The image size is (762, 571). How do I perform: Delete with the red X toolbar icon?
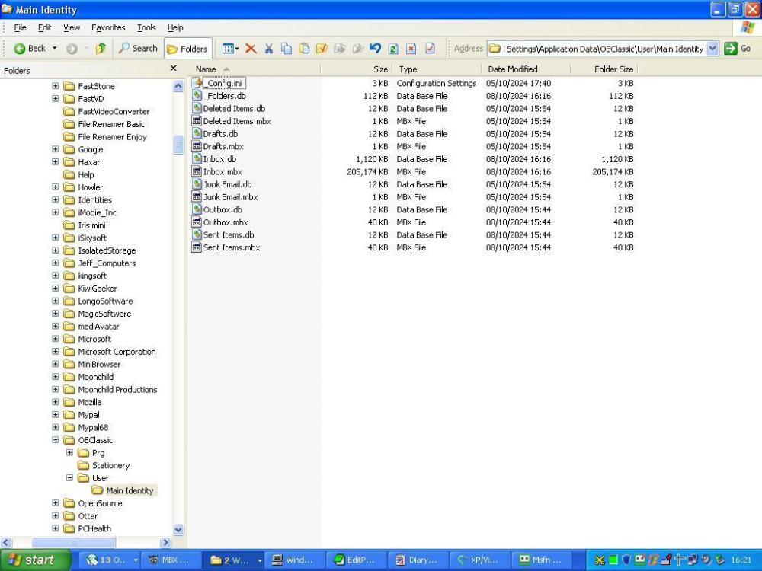tap(250, 48)
